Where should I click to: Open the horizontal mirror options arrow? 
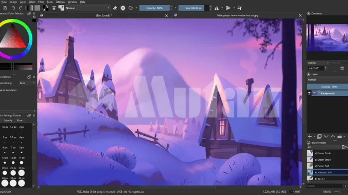click(x=222, y=8)
